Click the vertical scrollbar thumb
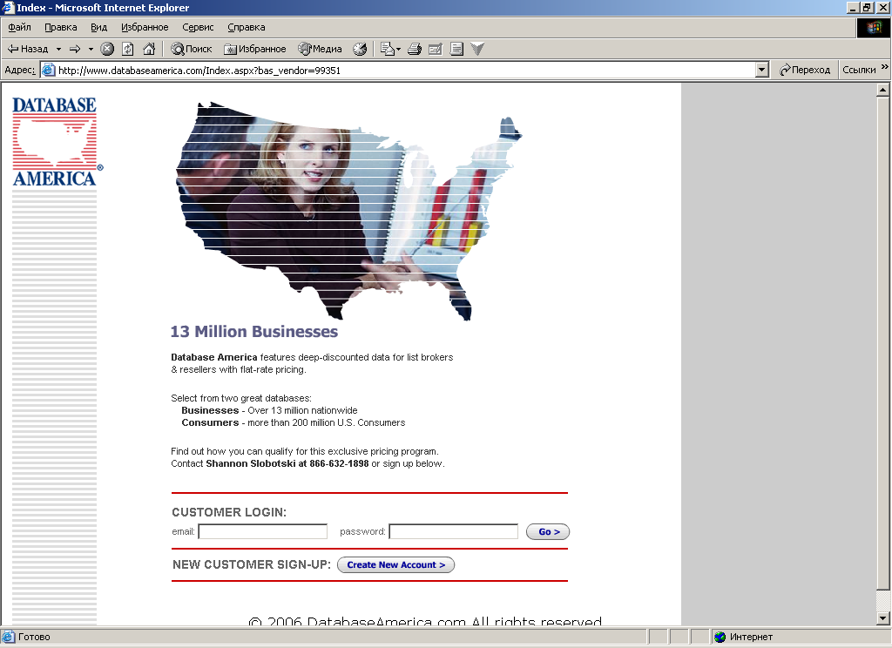Image resolution: width=892 pixels, height=648 pixels. click(883, 343)
